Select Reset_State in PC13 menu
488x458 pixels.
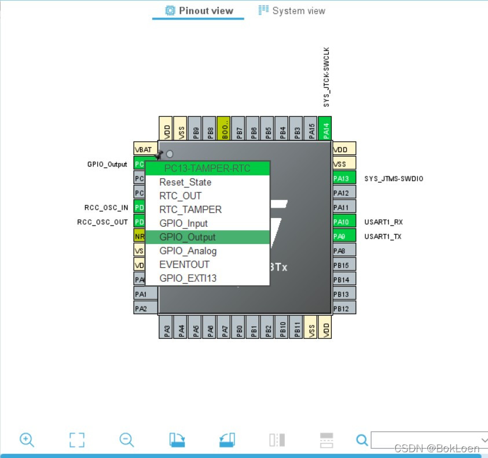208,182
